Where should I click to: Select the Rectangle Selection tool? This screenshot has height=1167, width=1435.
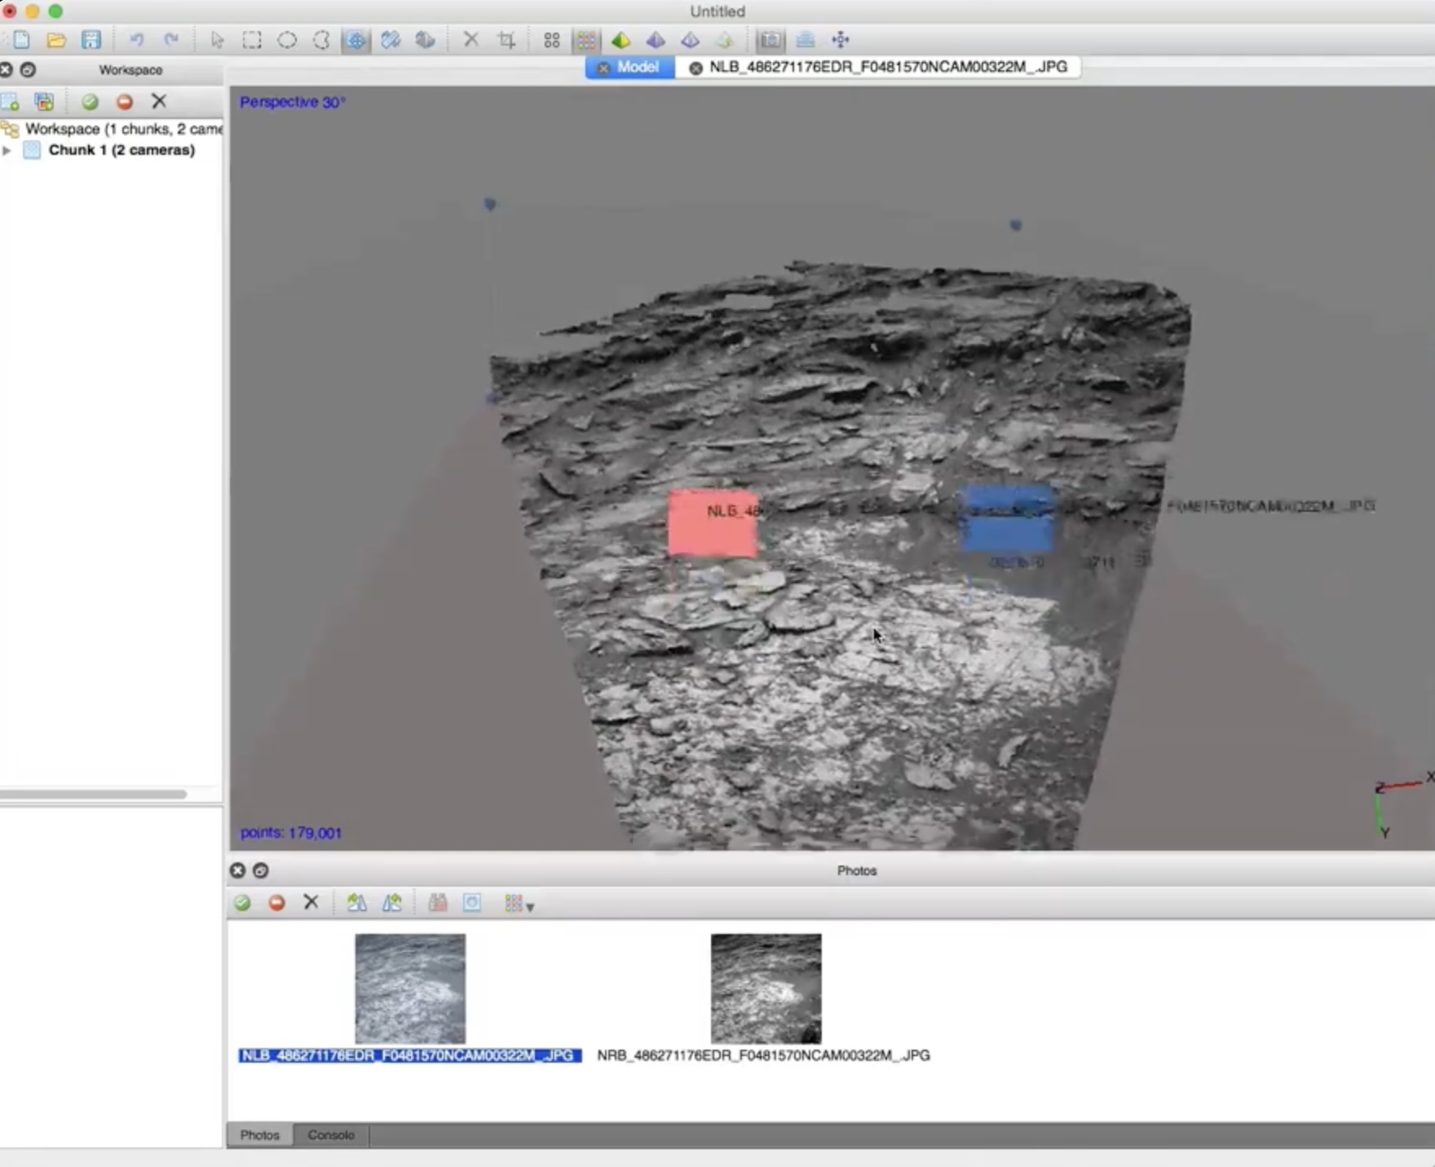pos(252,40)
